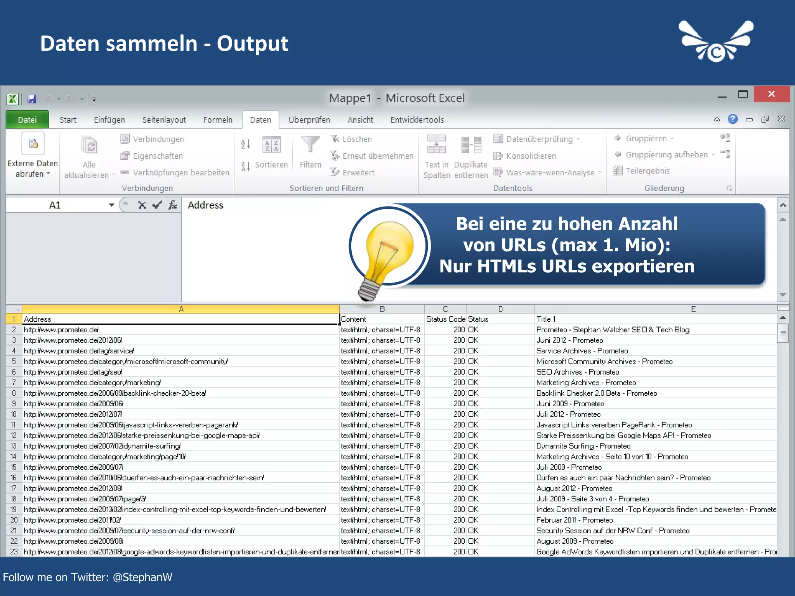
Task: Switch to the Überprüfen tab
Action: [x=309, y=120]
